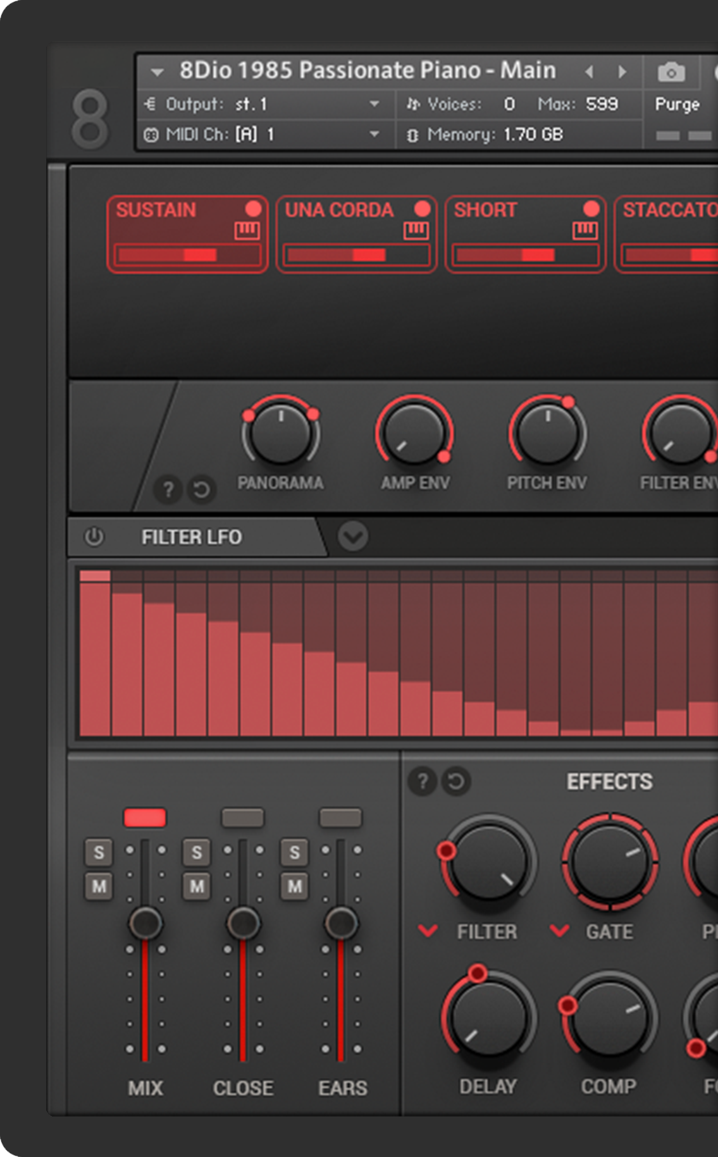Click the FILTER effect knob
This screenshot has height=1157, width=718.
point(488,862)
